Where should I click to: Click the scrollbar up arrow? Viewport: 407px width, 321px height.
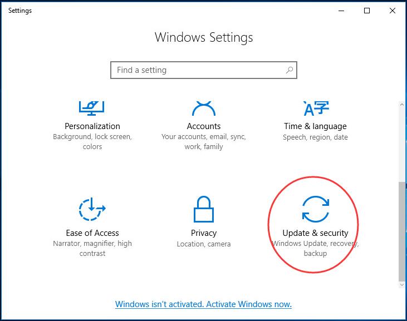[x=402, y=105]
